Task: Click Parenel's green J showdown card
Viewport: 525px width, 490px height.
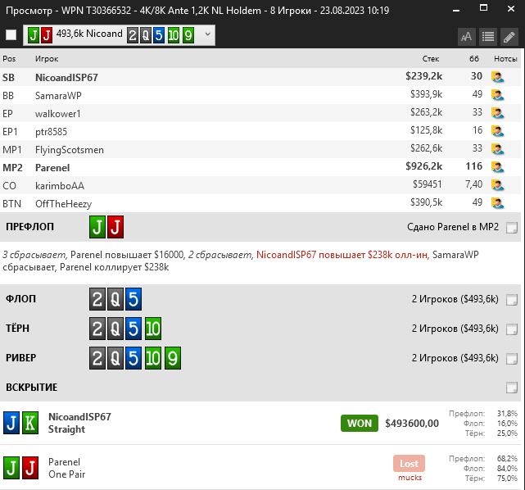Action: pos(11,468)
